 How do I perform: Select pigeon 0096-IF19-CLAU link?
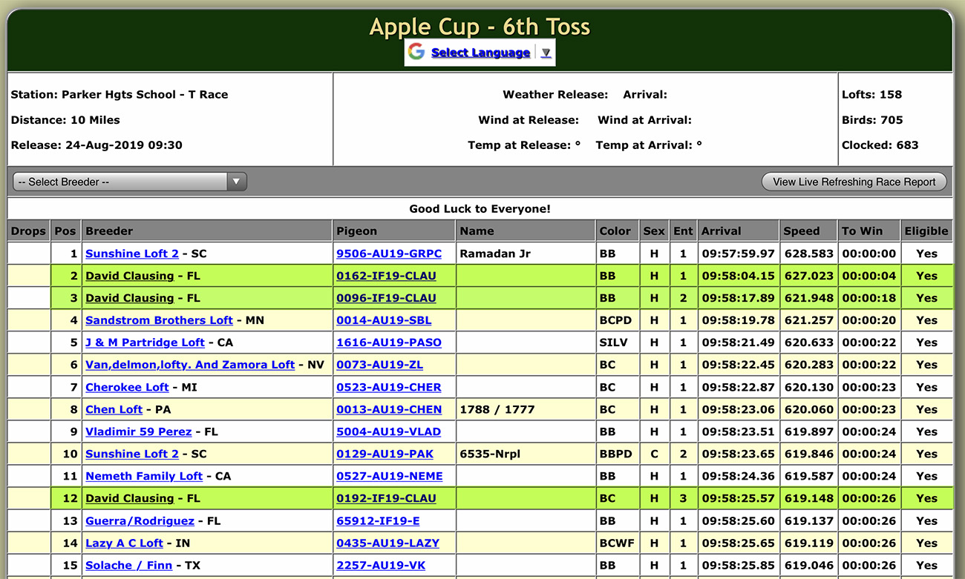coord(386,298)
